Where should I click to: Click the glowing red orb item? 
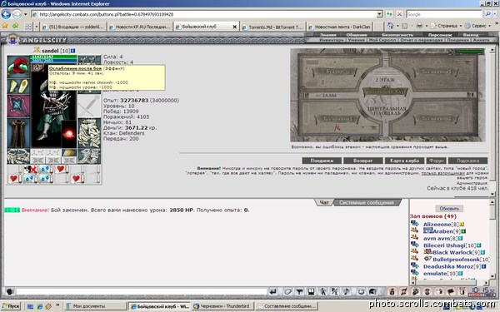(69, 134)
